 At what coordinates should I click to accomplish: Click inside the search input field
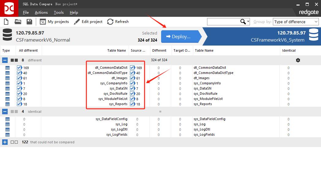point(223,22)
